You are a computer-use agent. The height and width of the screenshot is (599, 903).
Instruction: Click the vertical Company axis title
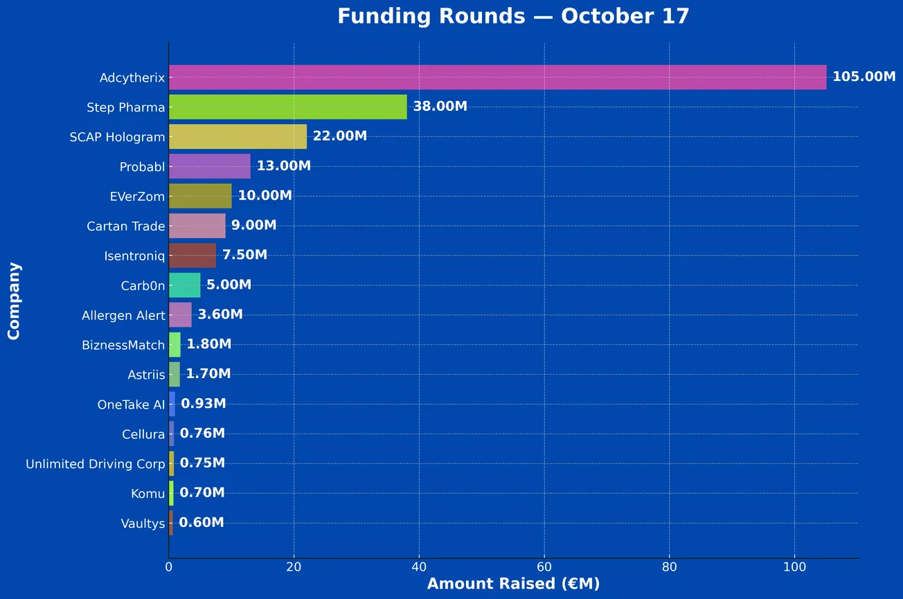(14, 301)
